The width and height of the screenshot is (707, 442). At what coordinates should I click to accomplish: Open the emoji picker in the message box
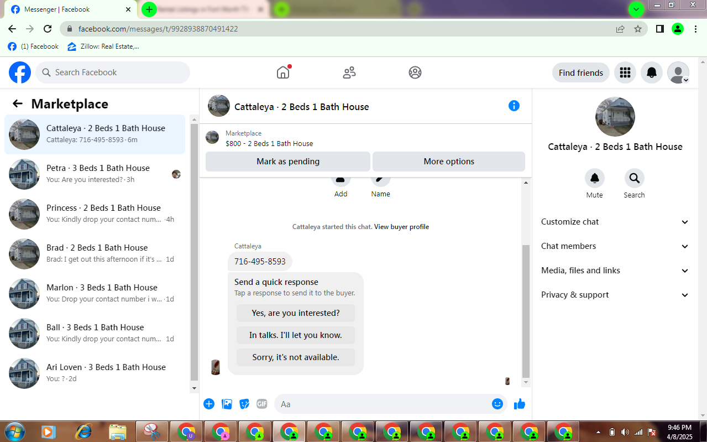[x=497, y=404]
